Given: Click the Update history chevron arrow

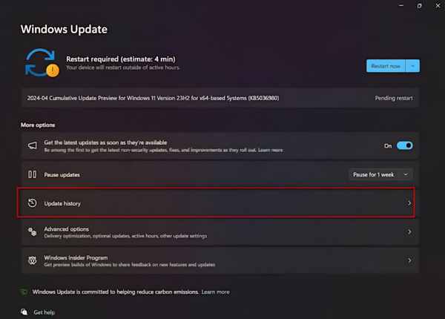Looking at the screenshot, I should click(409, 203).
